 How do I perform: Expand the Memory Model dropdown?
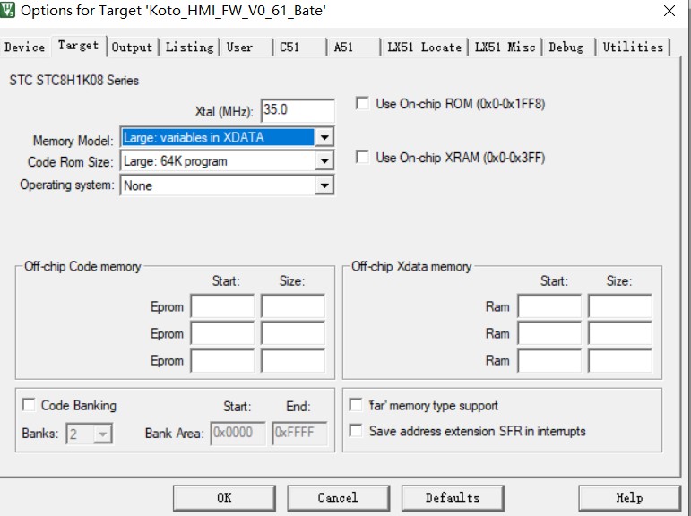[x=324, y=137]
